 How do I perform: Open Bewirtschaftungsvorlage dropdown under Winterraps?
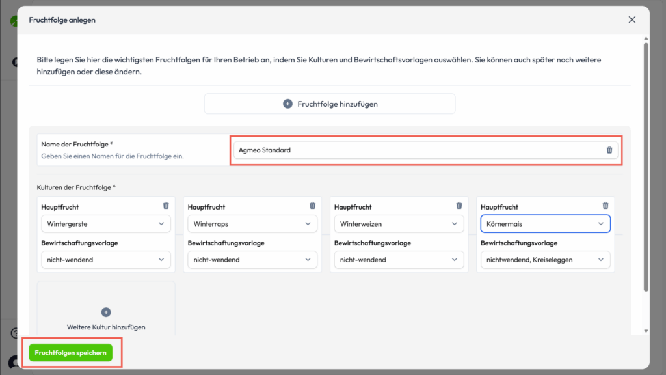pyautogui.click(x=252, y=260)
